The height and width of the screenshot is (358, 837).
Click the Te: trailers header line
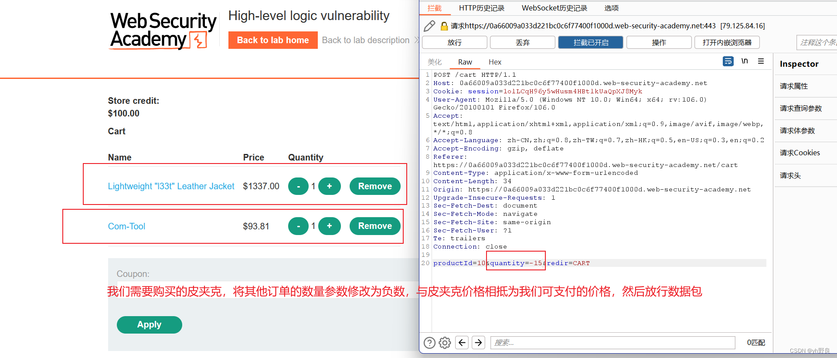click(459, 238)
